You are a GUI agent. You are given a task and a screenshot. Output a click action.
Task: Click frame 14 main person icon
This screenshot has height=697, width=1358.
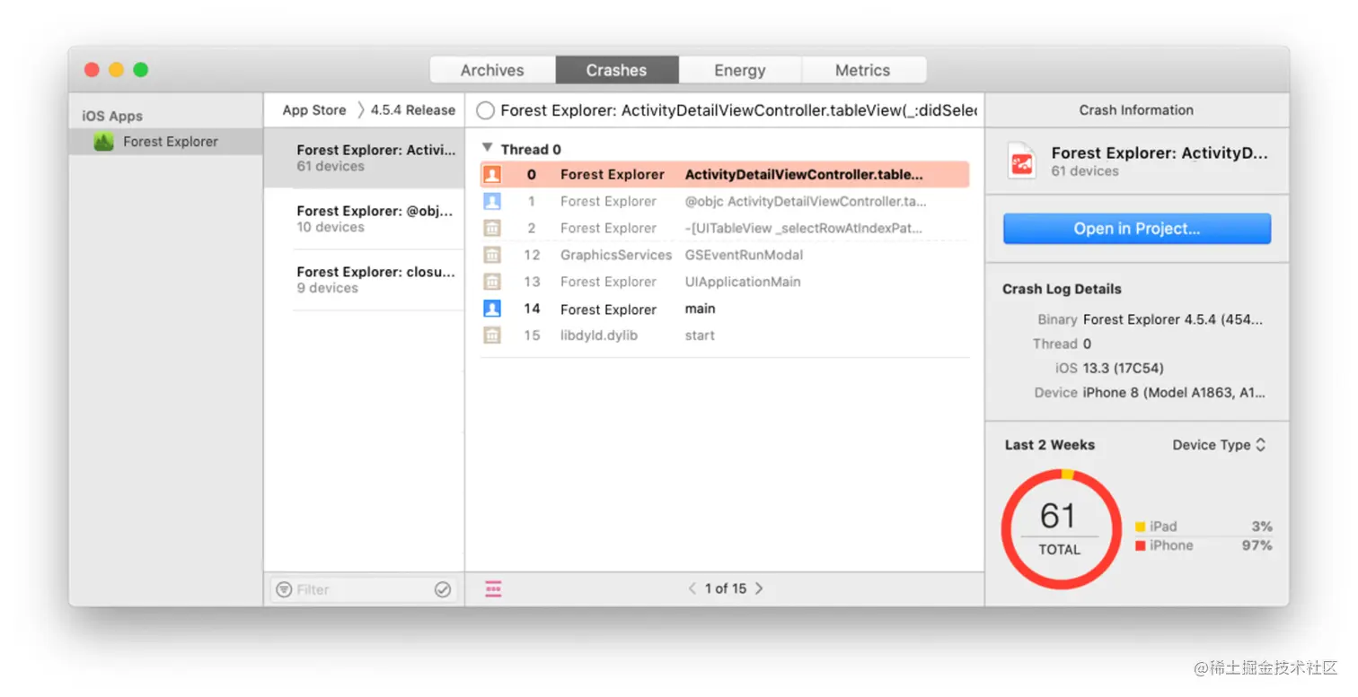point(492,309)
